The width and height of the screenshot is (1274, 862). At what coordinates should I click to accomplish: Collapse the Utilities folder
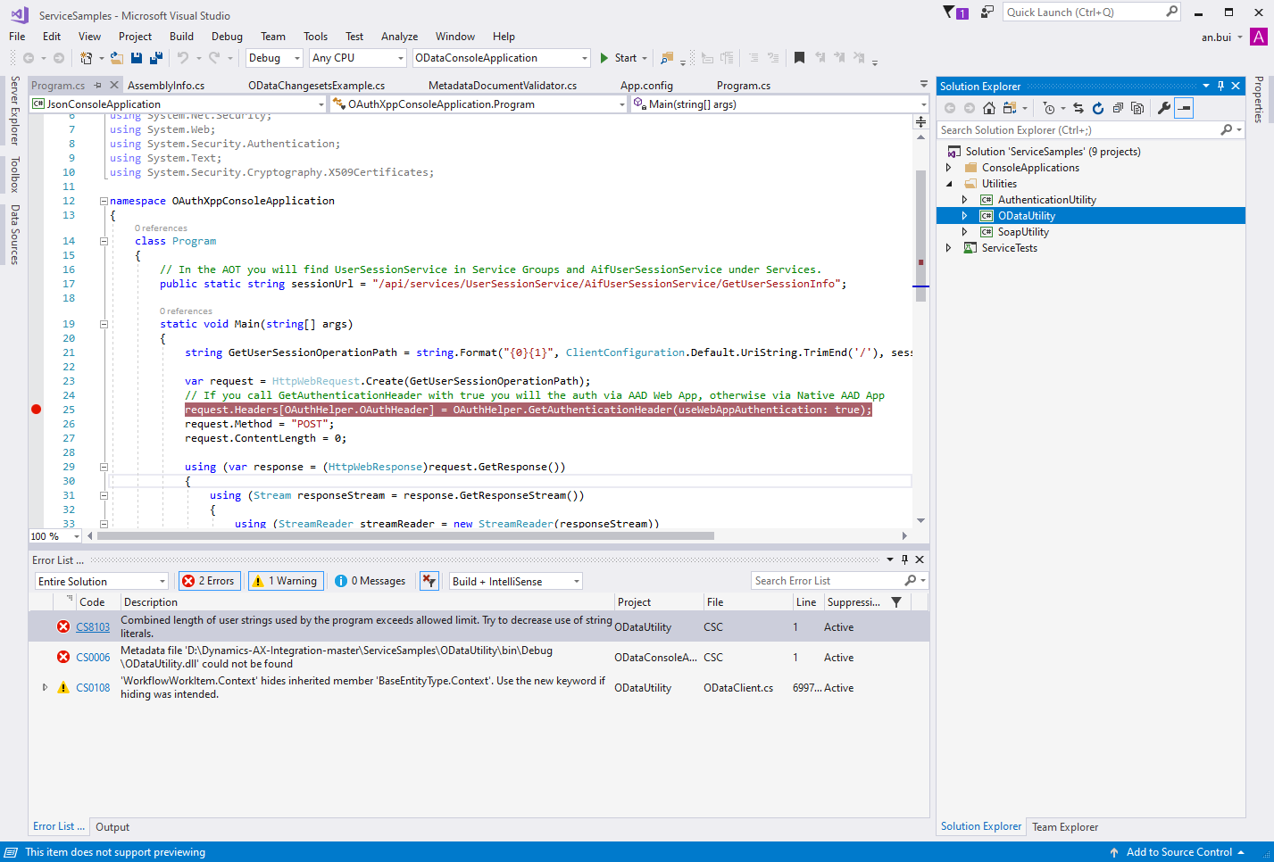(948, 184)
